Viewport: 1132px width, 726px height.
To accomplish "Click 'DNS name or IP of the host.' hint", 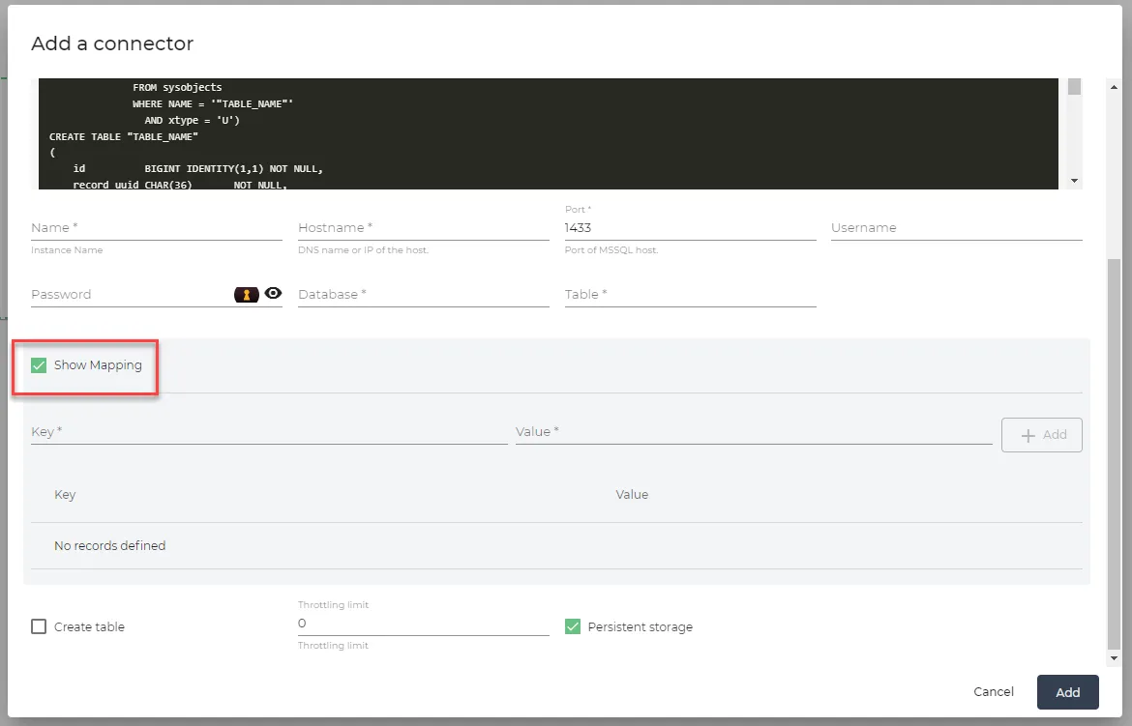I will pyautogui.click(x=363, y=249).
